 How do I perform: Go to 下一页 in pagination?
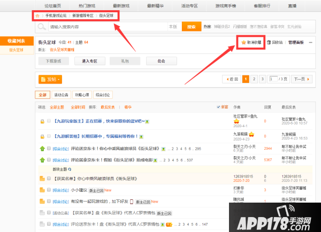coord(299,79)
